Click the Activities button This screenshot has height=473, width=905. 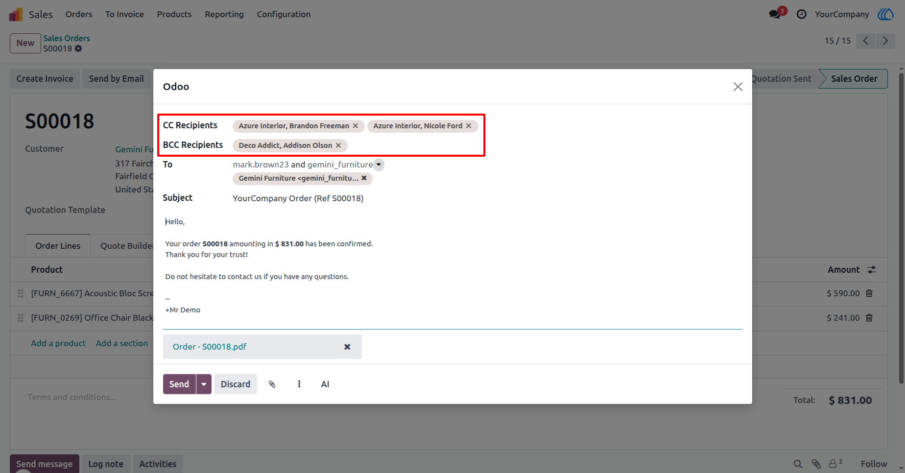point(158,464)
